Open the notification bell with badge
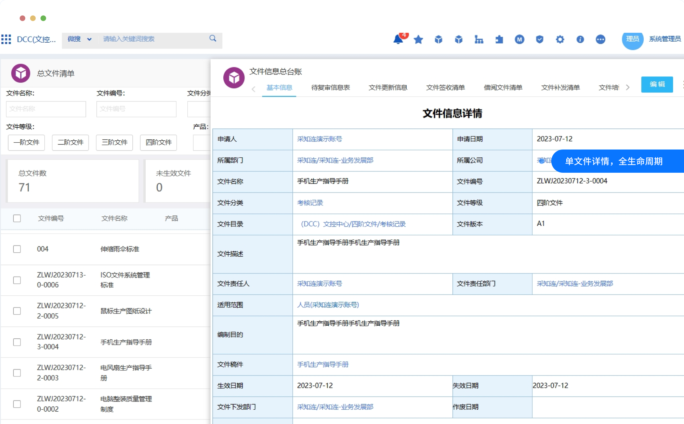The image size is (684, 424). click(x=398, y=39)
